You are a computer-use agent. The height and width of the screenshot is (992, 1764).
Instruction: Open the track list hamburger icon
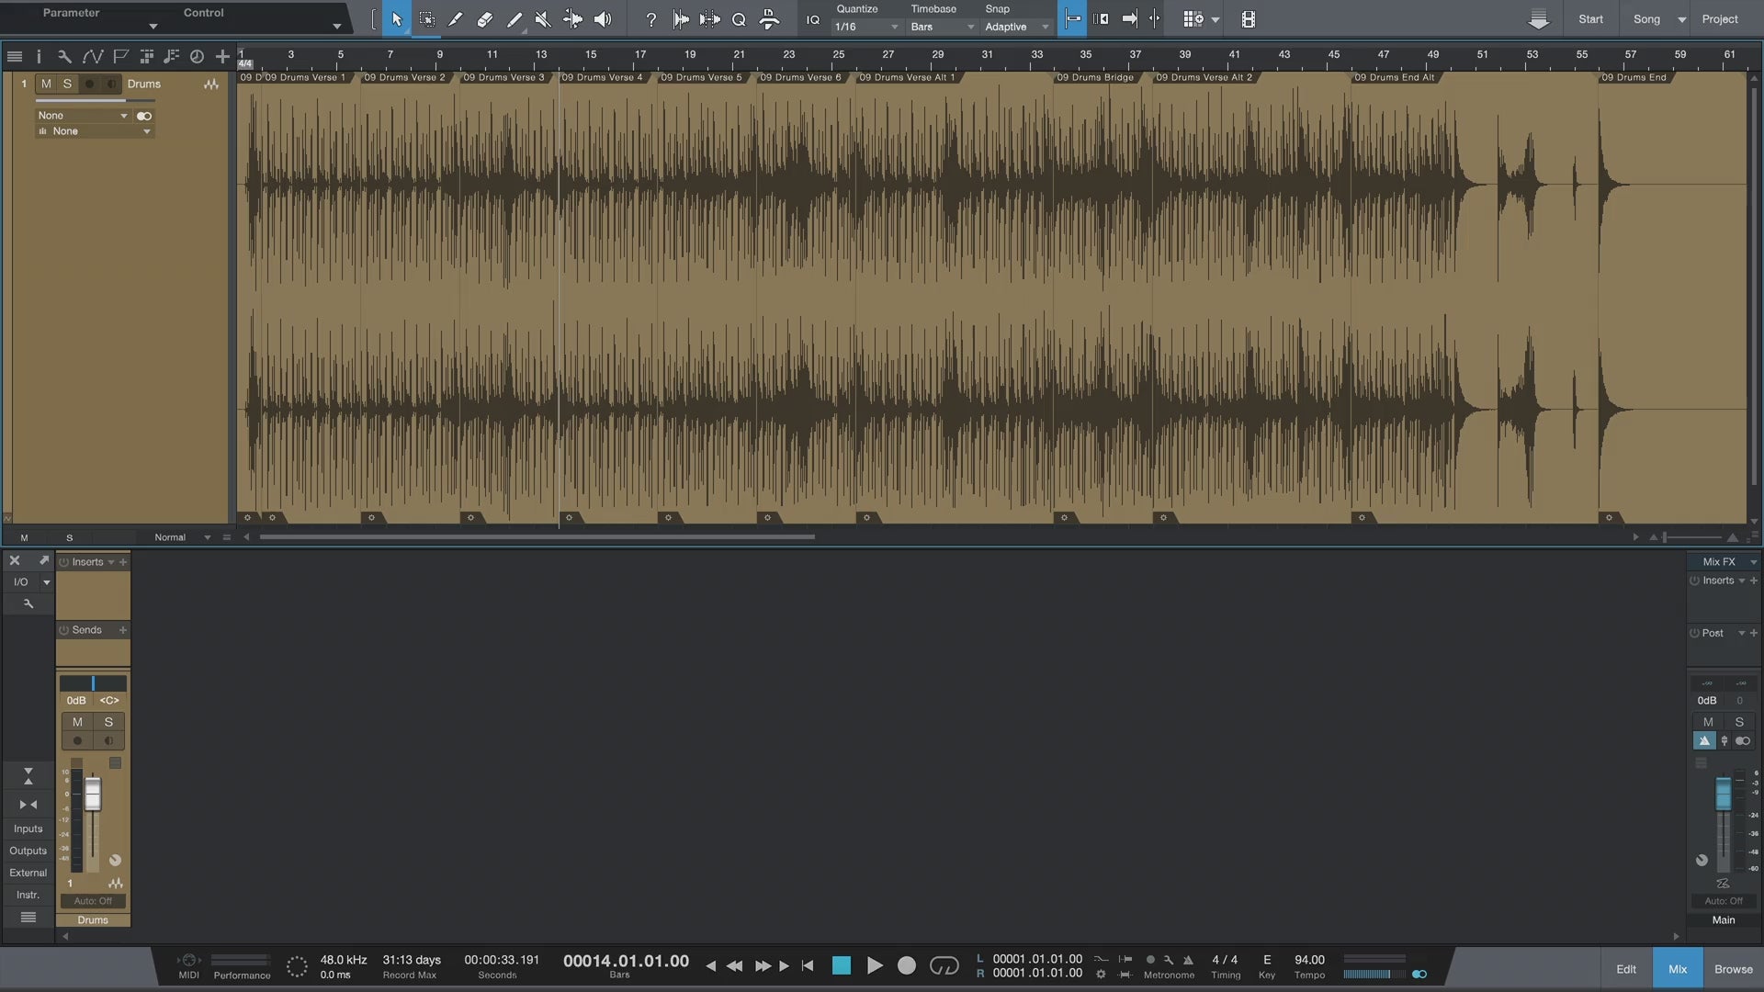pos(15,57)
